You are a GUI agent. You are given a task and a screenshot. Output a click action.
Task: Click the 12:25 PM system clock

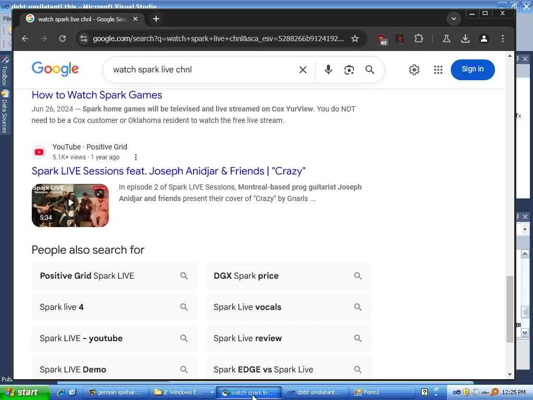coord(514,393)
